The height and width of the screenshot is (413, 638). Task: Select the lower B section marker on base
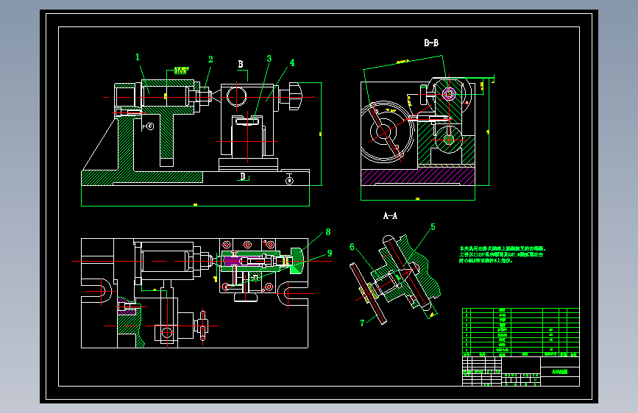pos(243,176)
